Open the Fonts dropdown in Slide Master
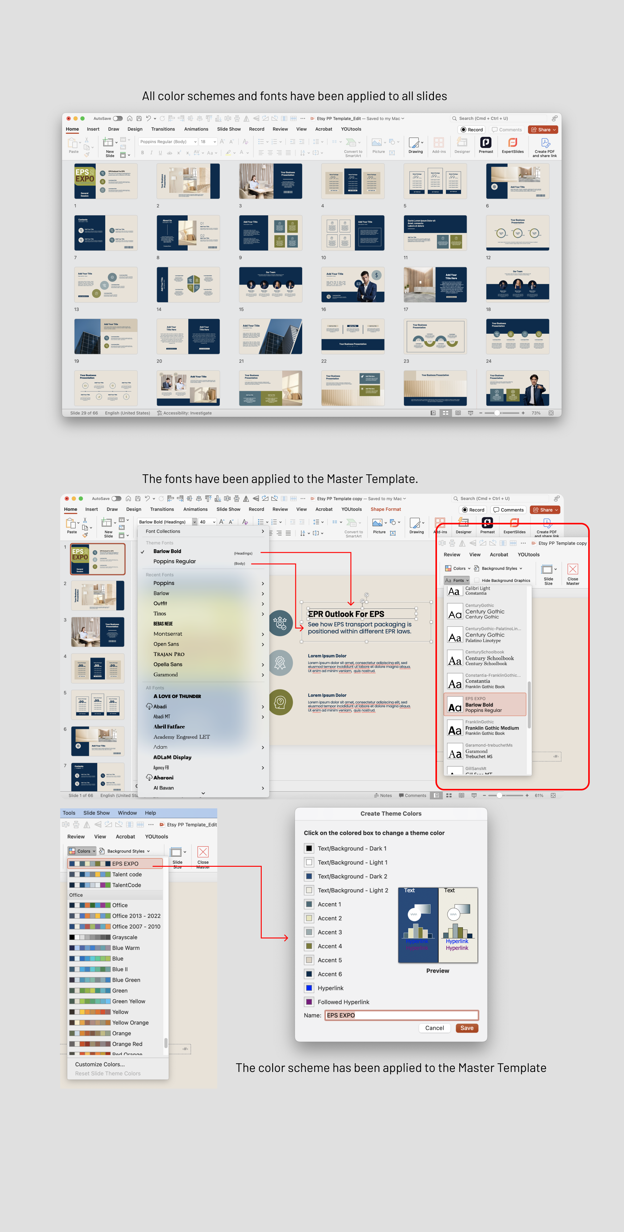This screenshot has height=1232, width=624. [457, 581]
